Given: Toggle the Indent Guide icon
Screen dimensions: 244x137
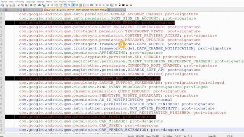Looking at the screenshot, I should click(x=73, y=5).
